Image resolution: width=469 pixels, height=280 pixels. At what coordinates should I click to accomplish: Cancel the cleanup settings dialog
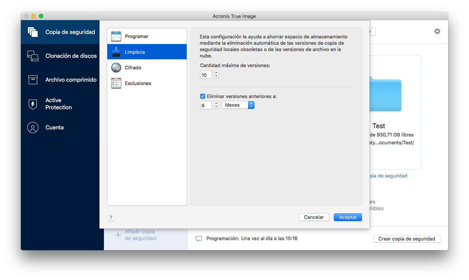pyautogui.click(x=314, y=217)
